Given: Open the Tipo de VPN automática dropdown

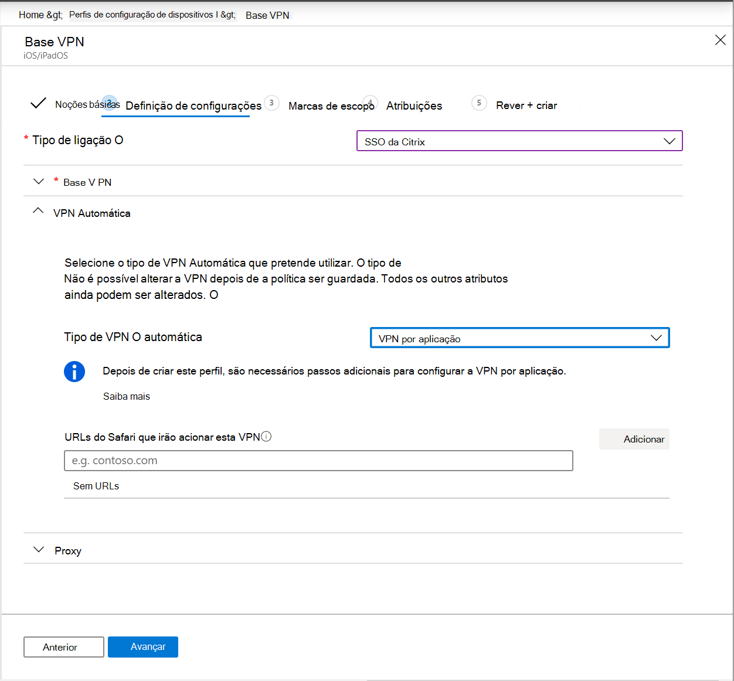Looking at the screenshot, I should click(x=519, y=338).
